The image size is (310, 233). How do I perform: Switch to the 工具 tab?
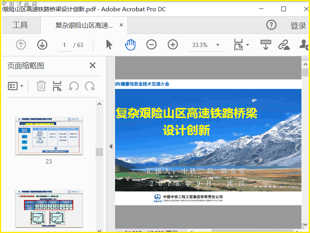(21, 25)
